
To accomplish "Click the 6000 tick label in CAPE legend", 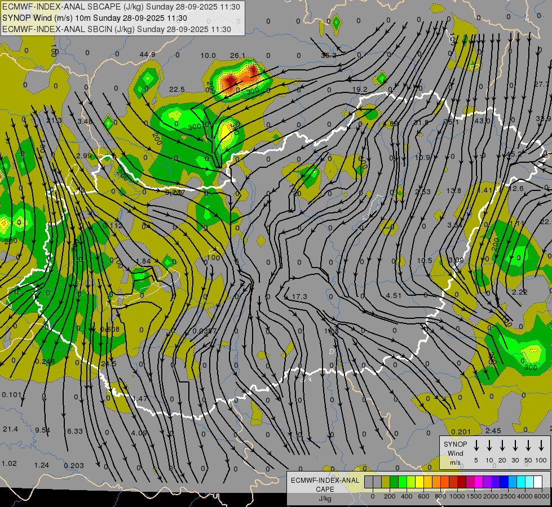I will (x=541, y=496).
